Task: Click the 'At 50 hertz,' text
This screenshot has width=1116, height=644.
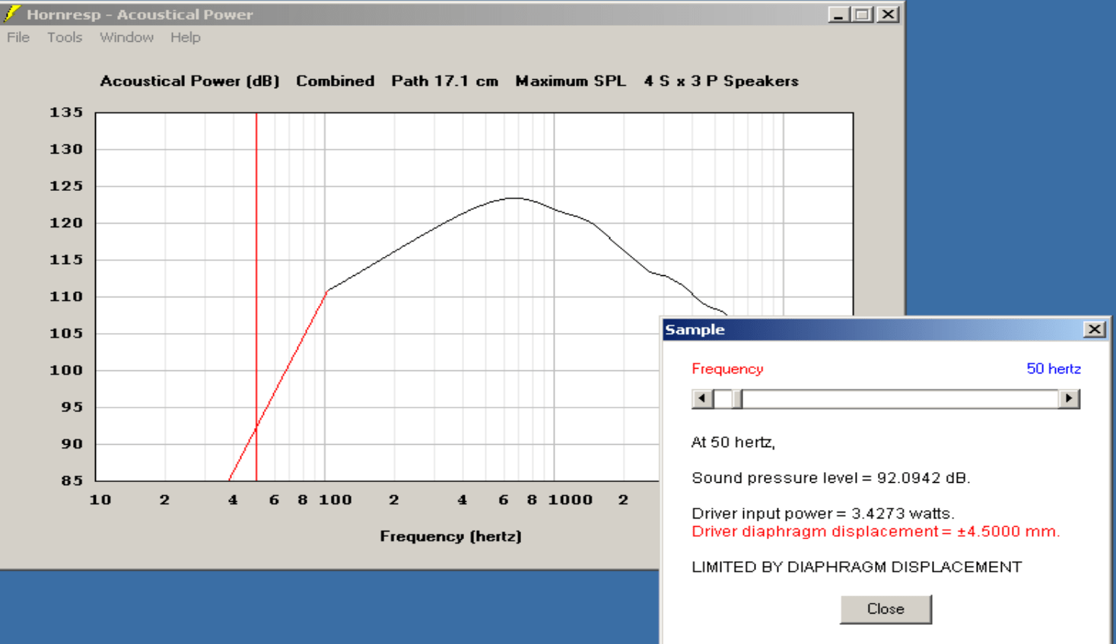Action: tap(733, 443)
